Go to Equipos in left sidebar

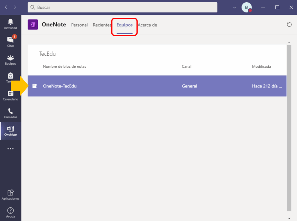10,60
